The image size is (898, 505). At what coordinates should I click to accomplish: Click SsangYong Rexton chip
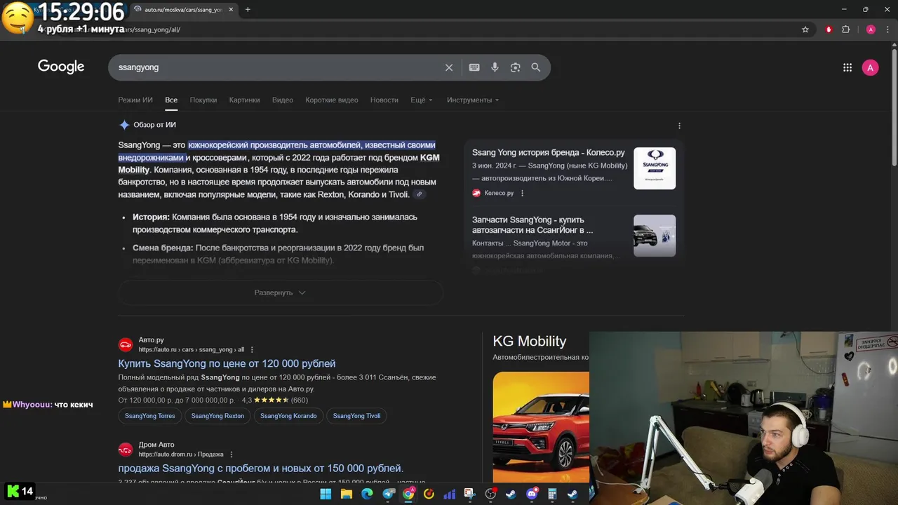tap(217, 416)
